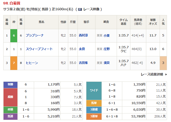Click trainer 須貝 link
This screenshot has width=171, height=122.
[107, 63]
